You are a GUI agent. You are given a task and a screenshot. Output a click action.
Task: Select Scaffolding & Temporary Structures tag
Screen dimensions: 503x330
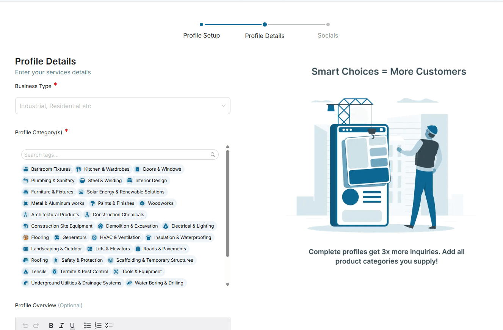click(151, 260)
